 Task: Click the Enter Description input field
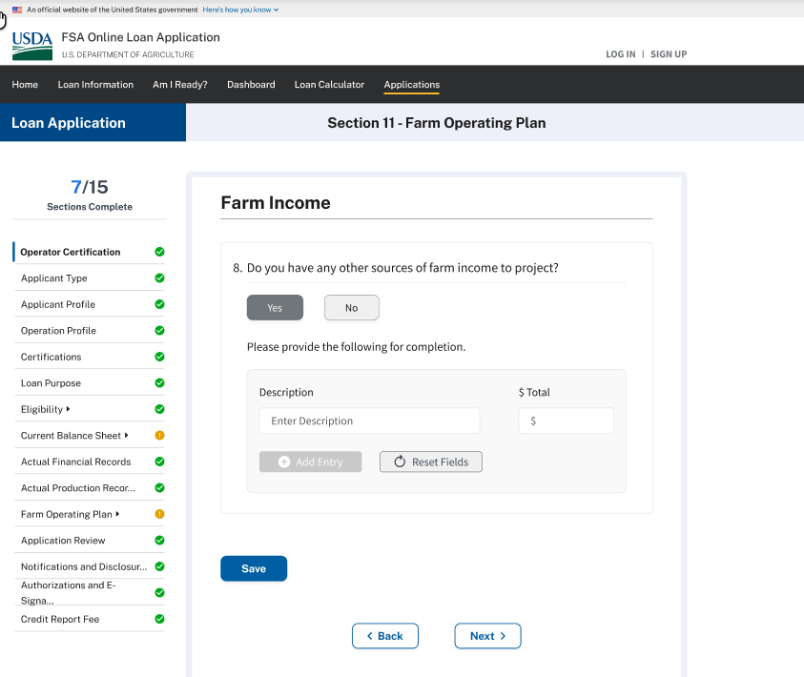click(369, 421)
